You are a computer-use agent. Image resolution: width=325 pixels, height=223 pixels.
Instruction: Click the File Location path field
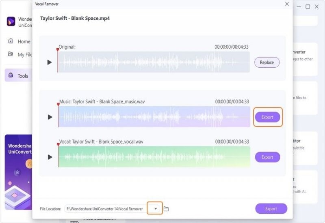tap(105, 209)
